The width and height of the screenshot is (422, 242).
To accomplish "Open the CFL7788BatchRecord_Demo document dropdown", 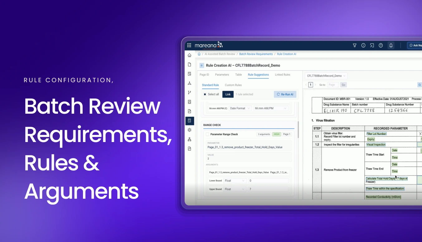I will pos(326,76).
